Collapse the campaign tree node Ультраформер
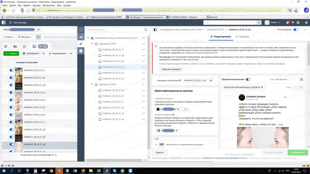The image size is (310, 174). pos(88,38)
